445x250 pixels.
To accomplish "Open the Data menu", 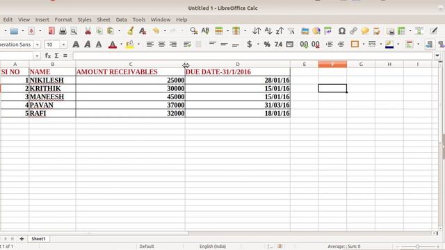I will pos(121,19).
